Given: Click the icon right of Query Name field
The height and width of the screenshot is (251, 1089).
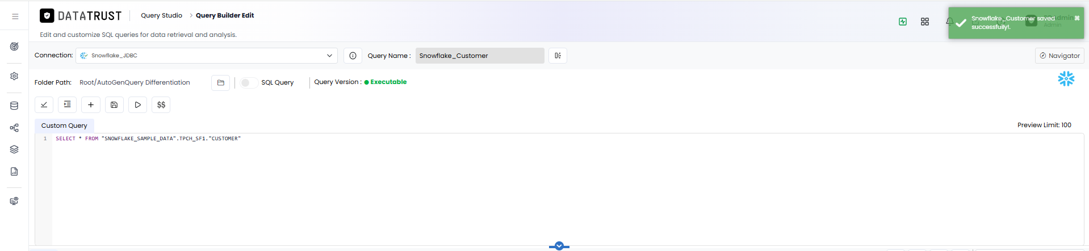Looking at the screenshot, I should tap(558, 56).
